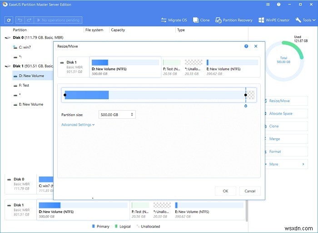Click the Logical legend color swatch
This screenshot has width=318, height=233.
pyautogui.click(x=116, y=226)
